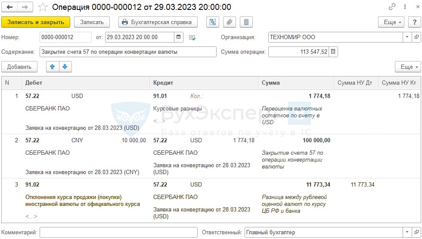Open the table Еще dropdown menu
The image size is (422, 239).
(408, 67)
